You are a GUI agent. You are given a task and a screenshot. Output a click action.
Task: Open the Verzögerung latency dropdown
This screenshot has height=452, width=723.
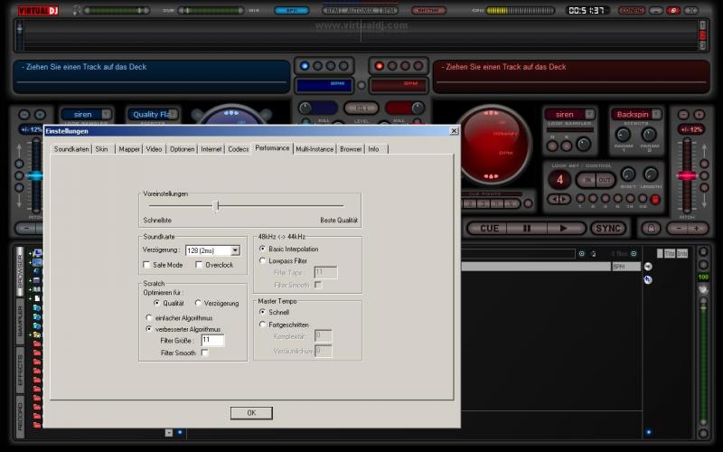(236, 250)
